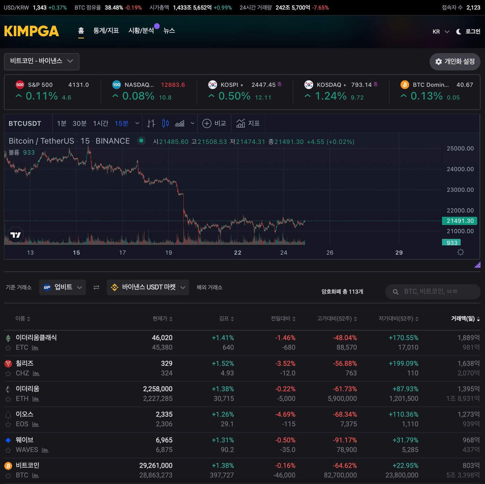Open EOS chart icon
The height and width of the screenshot is (484, 485).
coord(36,424)
